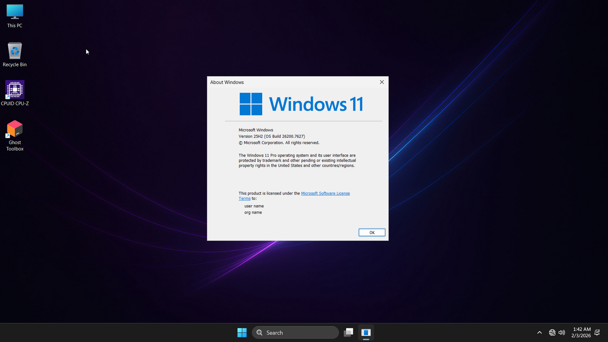608x342 pixels.
Task: Expand the hidden icons chevron in tray
Action: pos(539,333)
